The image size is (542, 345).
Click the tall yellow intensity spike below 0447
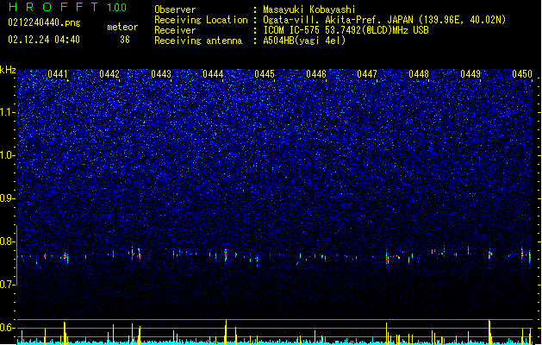pyautogui.click(x=386, y=333)
